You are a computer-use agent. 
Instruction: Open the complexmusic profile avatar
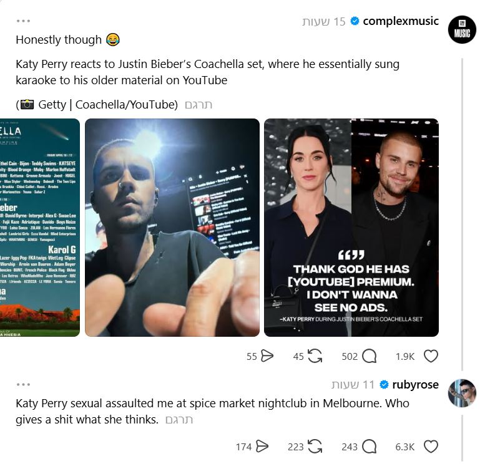(x=462, y=30)
